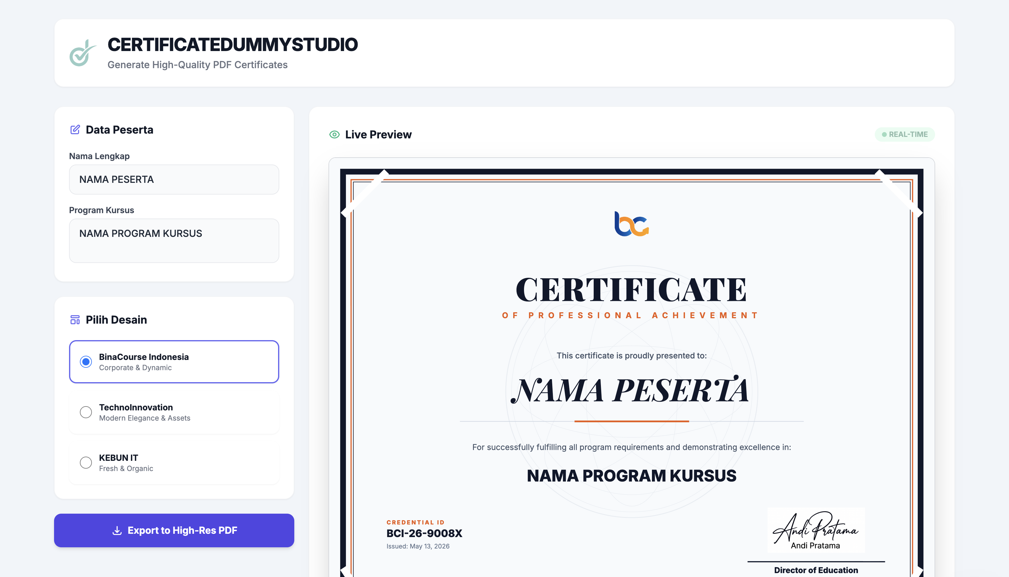This screenshot has height=577, width=1009.
Task: Click the Pilih Desain section title
Action: (x=116, y=320)
